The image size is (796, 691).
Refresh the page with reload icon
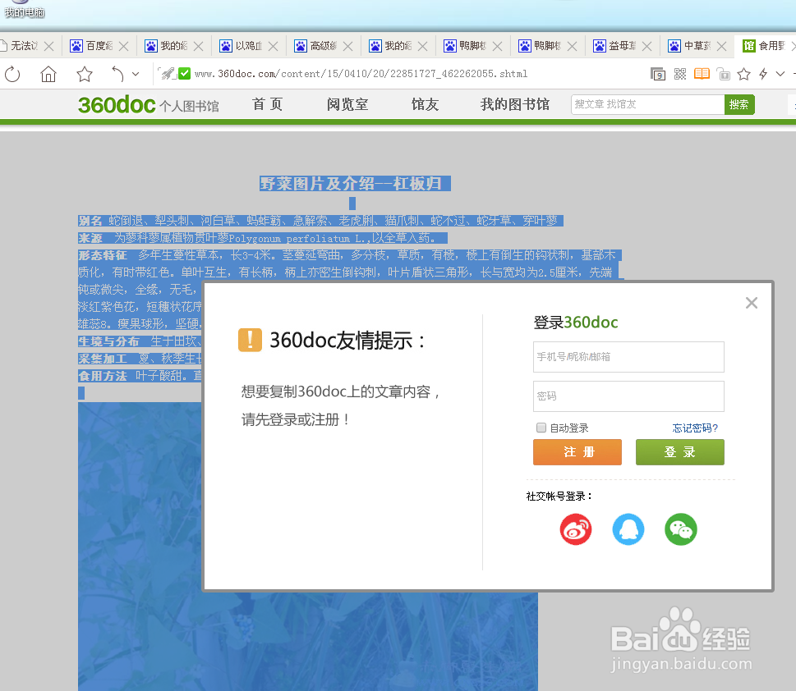tap(12, 74)
